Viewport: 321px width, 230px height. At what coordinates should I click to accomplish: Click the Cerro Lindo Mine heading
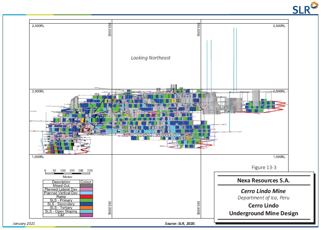263,191
